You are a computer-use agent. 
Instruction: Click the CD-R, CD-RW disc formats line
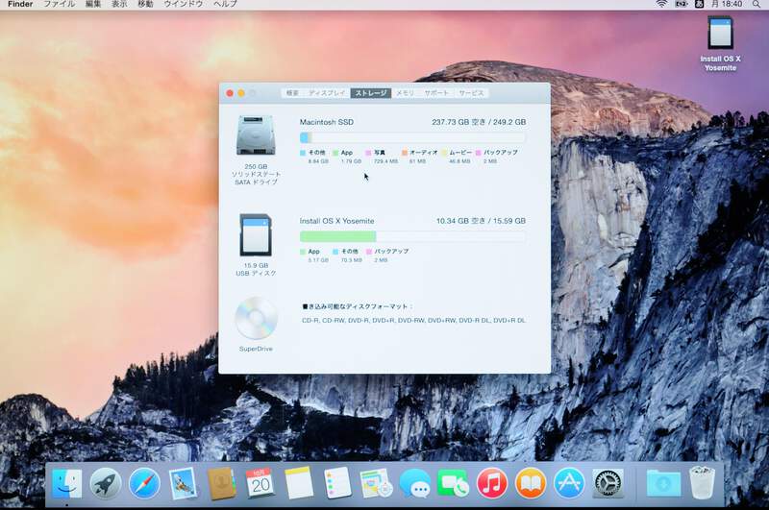tap(413, 321)
